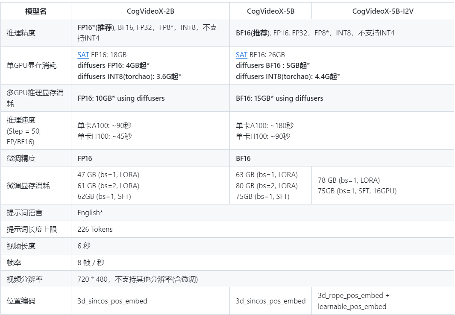455x315 pixels.
Task: Click the cell BF16: 15GB* using diffusers
Action: tap(342, 98)
